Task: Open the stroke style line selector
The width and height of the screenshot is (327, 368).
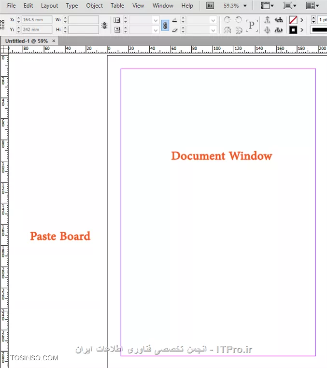Action: click(319, 30)
